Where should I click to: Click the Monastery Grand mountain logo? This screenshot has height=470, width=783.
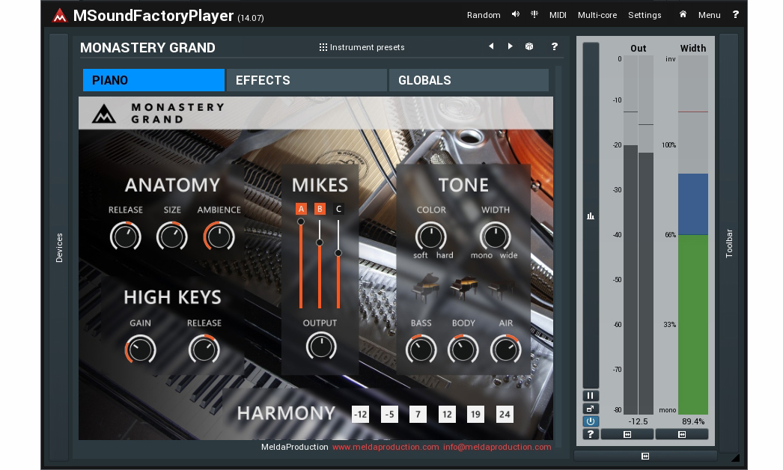[104, 113]
